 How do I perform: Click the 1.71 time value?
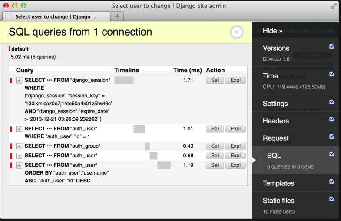click(188, 80)
